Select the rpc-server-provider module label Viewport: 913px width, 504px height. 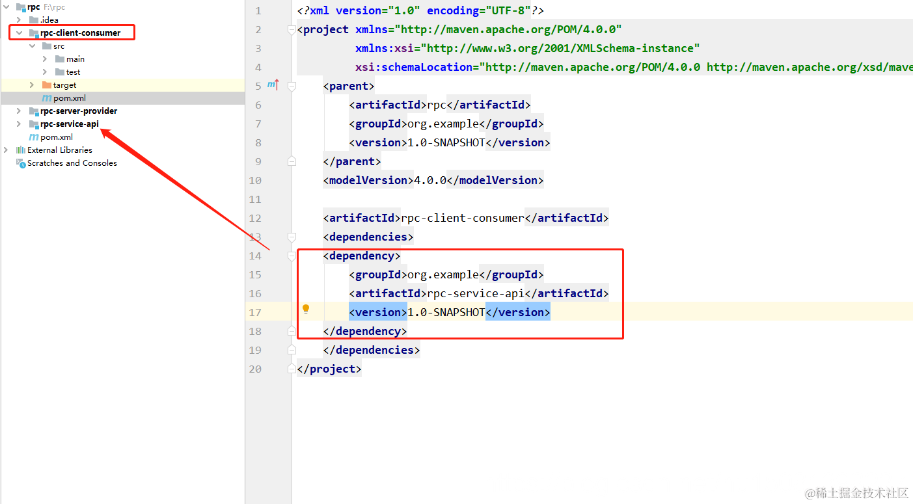[79, 111]
